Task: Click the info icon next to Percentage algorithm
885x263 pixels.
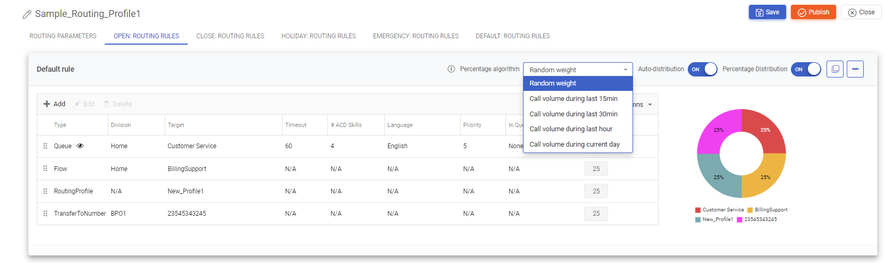Action: click(x=451, y=69)
